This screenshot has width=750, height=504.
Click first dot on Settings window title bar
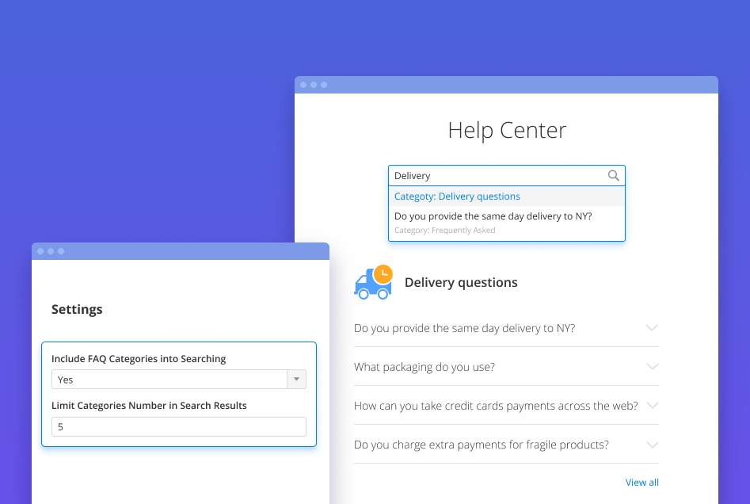coord(40,251)
